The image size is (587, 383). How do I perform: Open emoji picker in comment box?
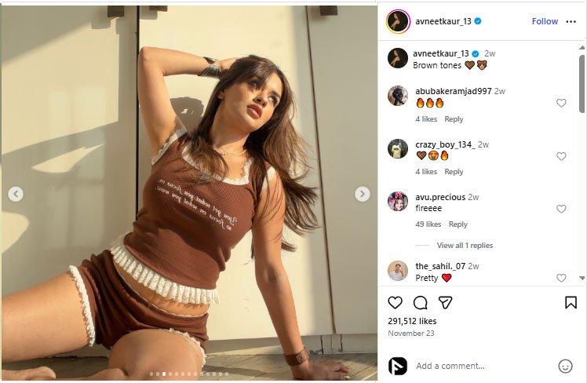[565, 366]
